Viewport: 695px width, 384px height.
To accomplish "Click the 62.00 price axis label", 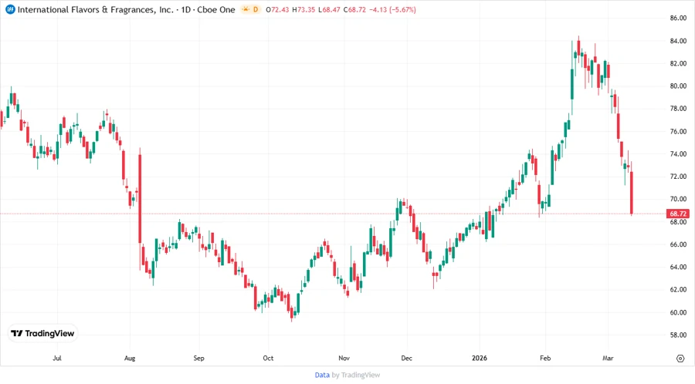I will click(x=678, y=290).
